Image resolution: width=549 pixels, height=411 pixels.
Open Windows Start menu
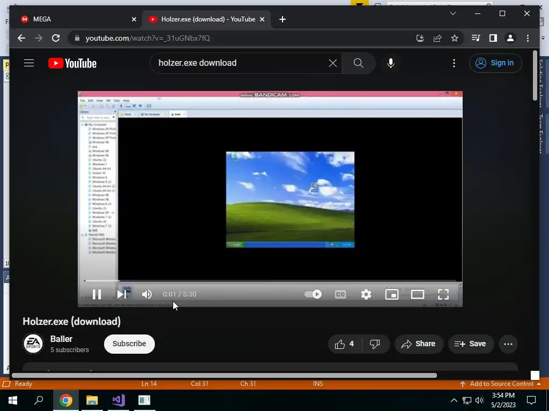[13, 400]
